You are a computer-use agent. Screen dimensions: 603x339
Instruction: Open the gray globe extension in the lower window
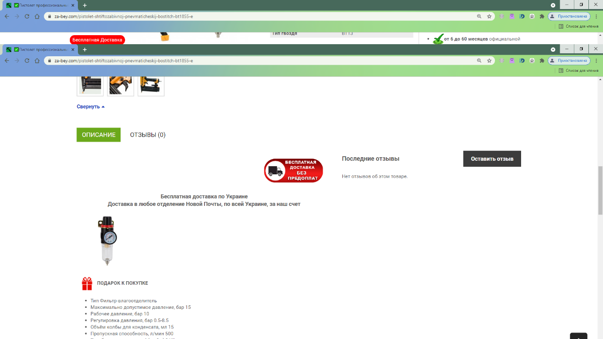[x=502, y=60]
